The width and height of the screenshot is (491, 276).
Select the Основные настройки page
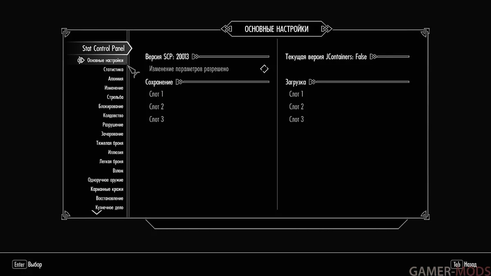(x=105, y=61)
